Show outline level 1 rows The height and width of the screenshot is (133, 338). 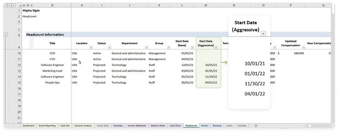tap(6, 6)
